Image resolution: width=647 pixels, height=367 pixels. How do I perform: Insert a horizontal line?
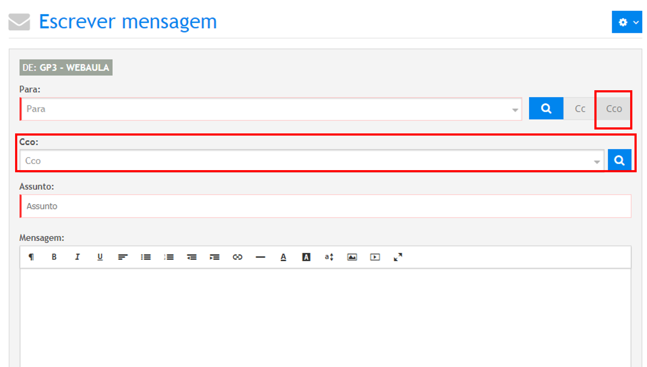(x=260, y=257)
